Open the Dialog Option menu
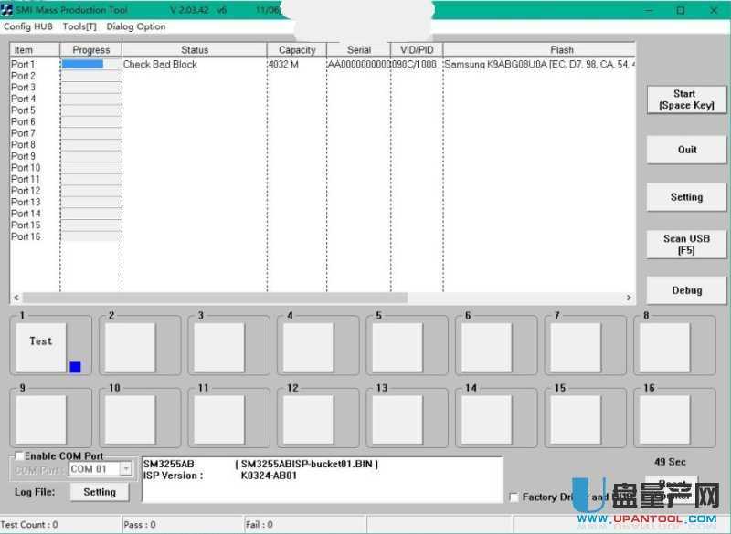Screen dimensions: 731x534 click(136, 26)
